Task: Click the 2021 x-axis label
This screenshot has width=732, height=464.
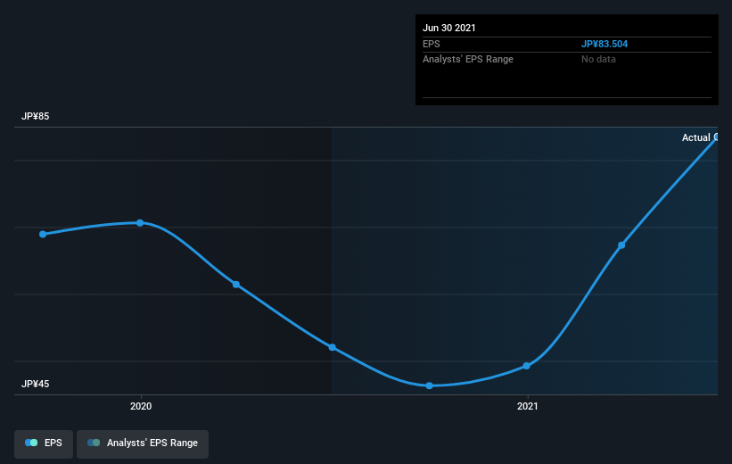Action: pyautogui.click(x=528, y=407)
